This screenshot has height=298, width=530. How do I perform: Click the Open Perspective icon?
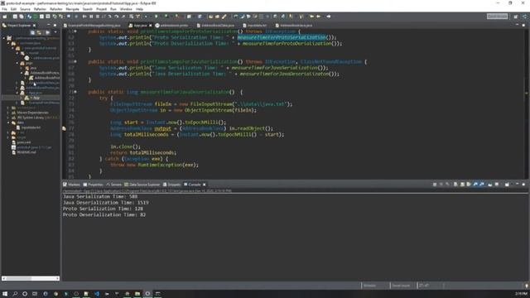tap(515, 17)
